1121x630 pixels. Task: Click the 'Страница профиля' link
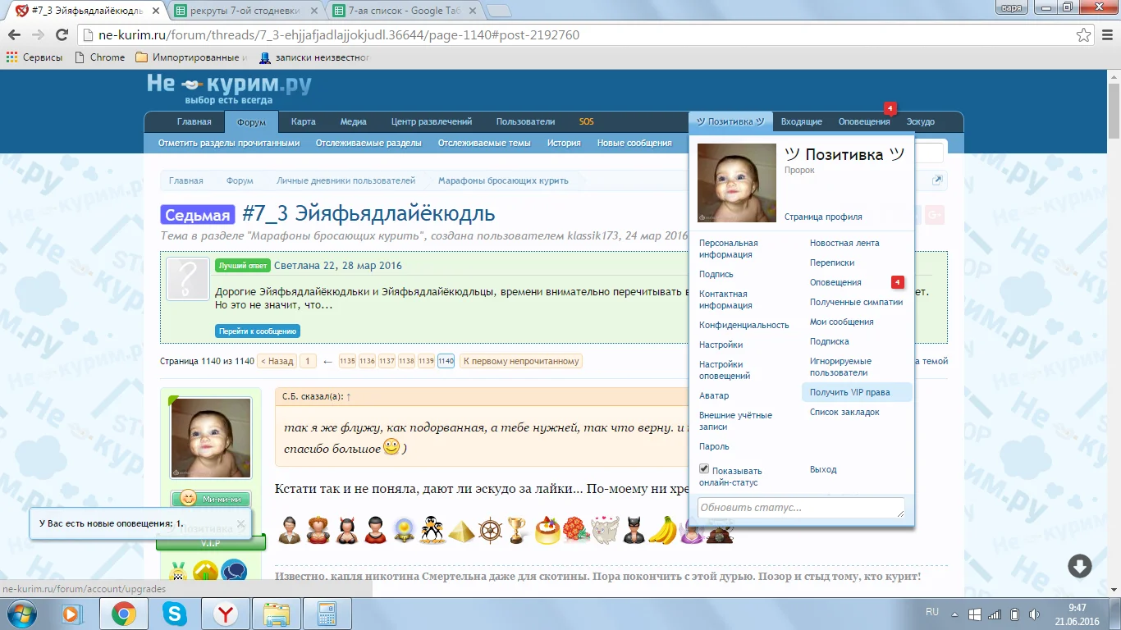[x=823, y=217]
